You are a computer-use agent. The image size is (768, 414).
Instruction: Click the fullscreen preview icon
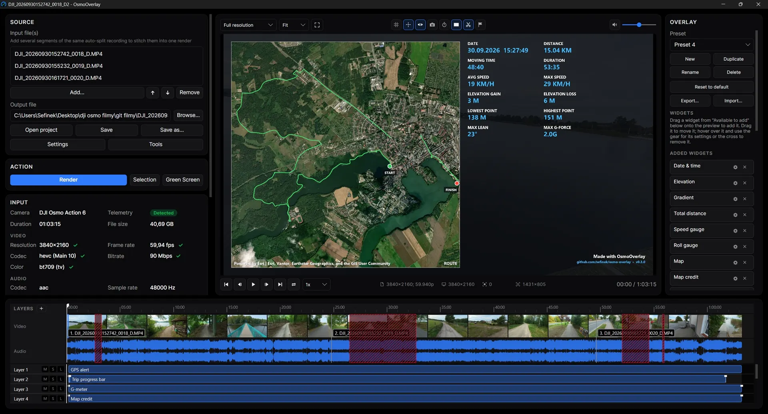(317, 25)
